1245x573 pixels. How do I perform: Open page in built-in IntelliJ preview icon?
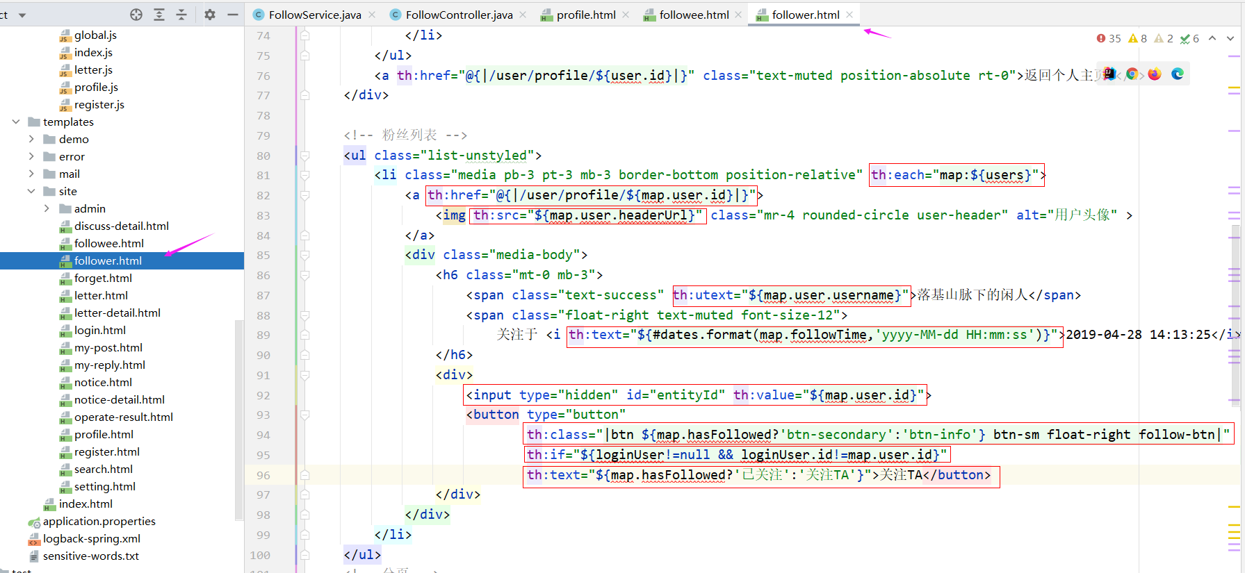(x=1109, y=74)
